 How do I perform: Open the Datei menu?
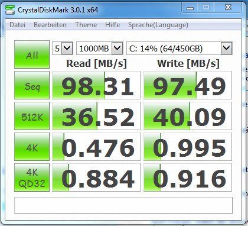point(17,25)
